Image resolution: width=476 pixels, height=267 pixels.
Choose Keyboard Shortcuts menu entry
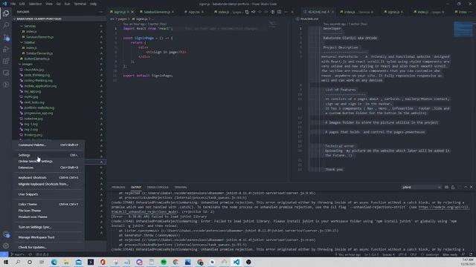[48, 178]
